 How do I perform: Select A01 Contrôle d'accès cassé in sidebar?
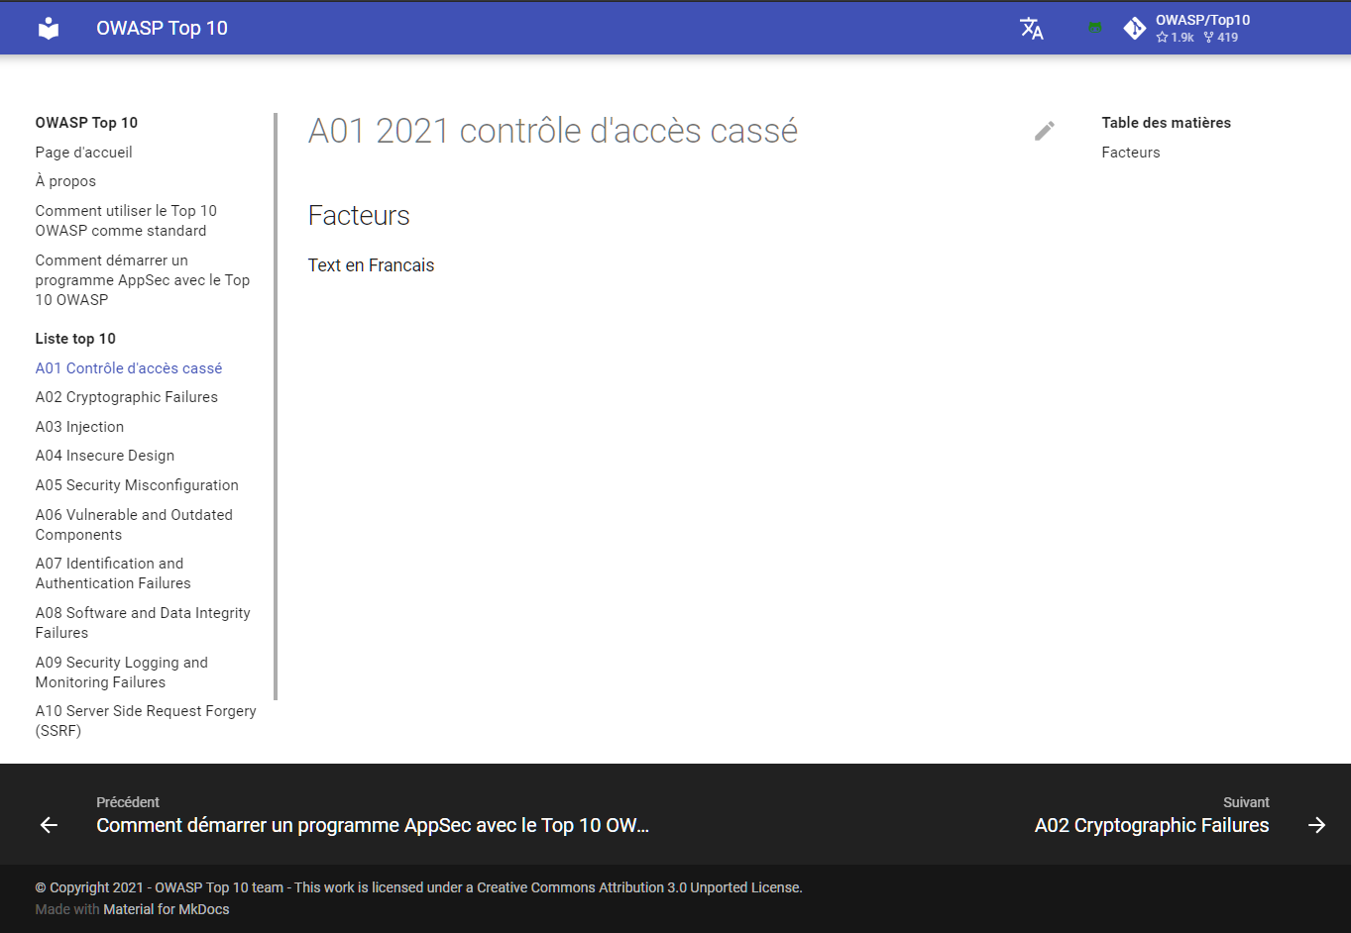tap(129, 368)
